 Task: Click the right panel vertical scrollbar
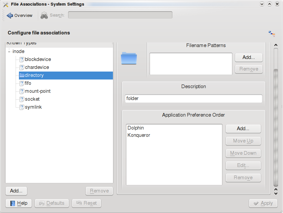[276, 126]
